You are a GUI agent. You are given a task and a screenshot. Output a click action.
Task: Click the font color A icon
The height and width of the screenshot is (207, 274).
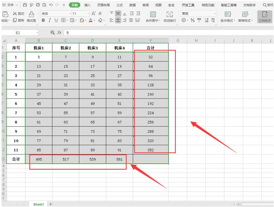(x=90, y=20)
